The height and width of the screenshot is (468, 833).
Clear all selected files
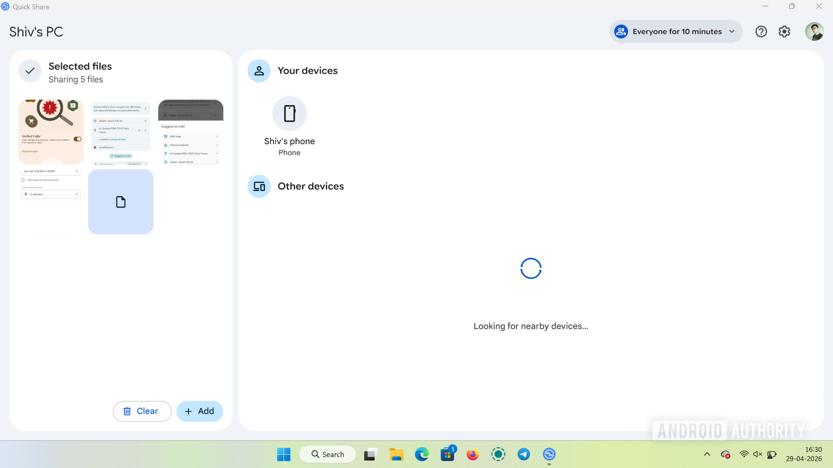click(x=142, y=411)
